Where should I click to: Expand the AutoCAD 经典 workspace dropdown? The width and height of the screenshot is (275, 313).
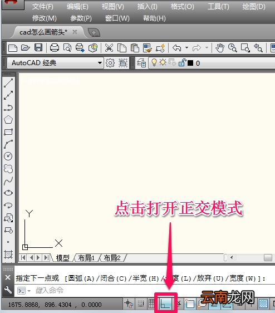pyautogui.click(x=100, y=63)
